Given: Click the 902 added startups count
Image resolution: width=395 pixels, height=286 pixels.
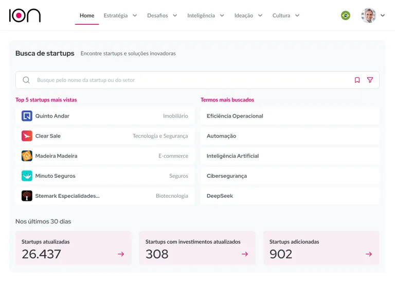Looking at the screenshot, I should point(281,254).
